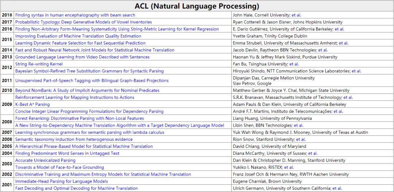Open 'Fast and Robust Neural Network Joint Models' link
Image resolution: width=394 pixels, height=192 pixels.
coord(95,50)
